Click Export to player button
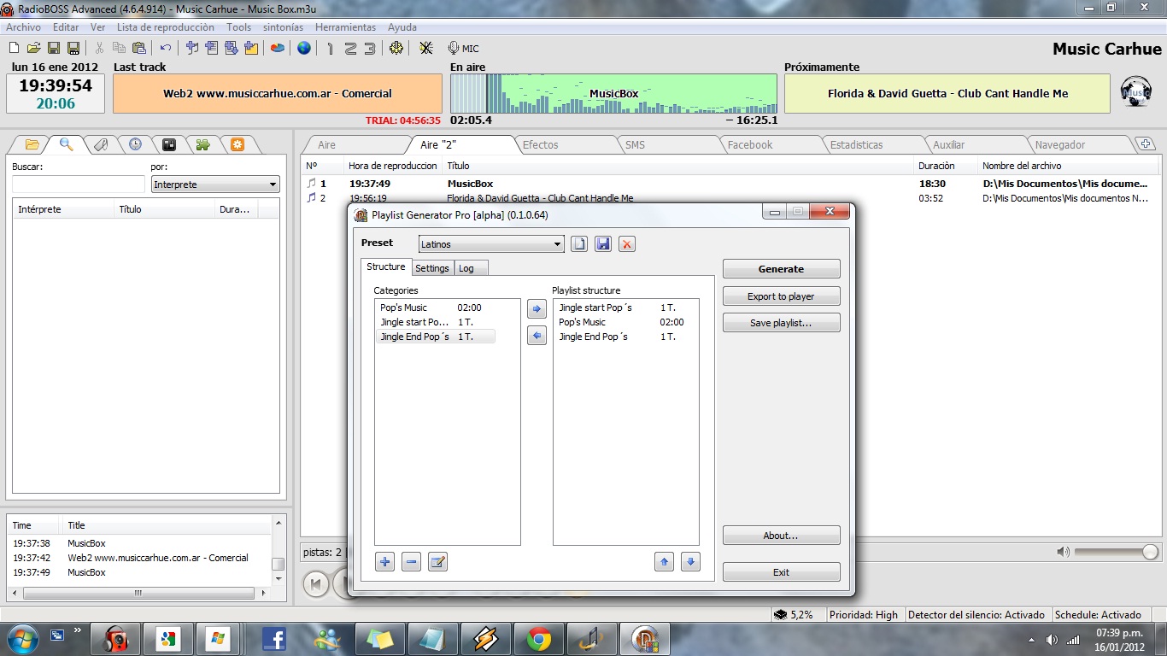 coord(781,296)
